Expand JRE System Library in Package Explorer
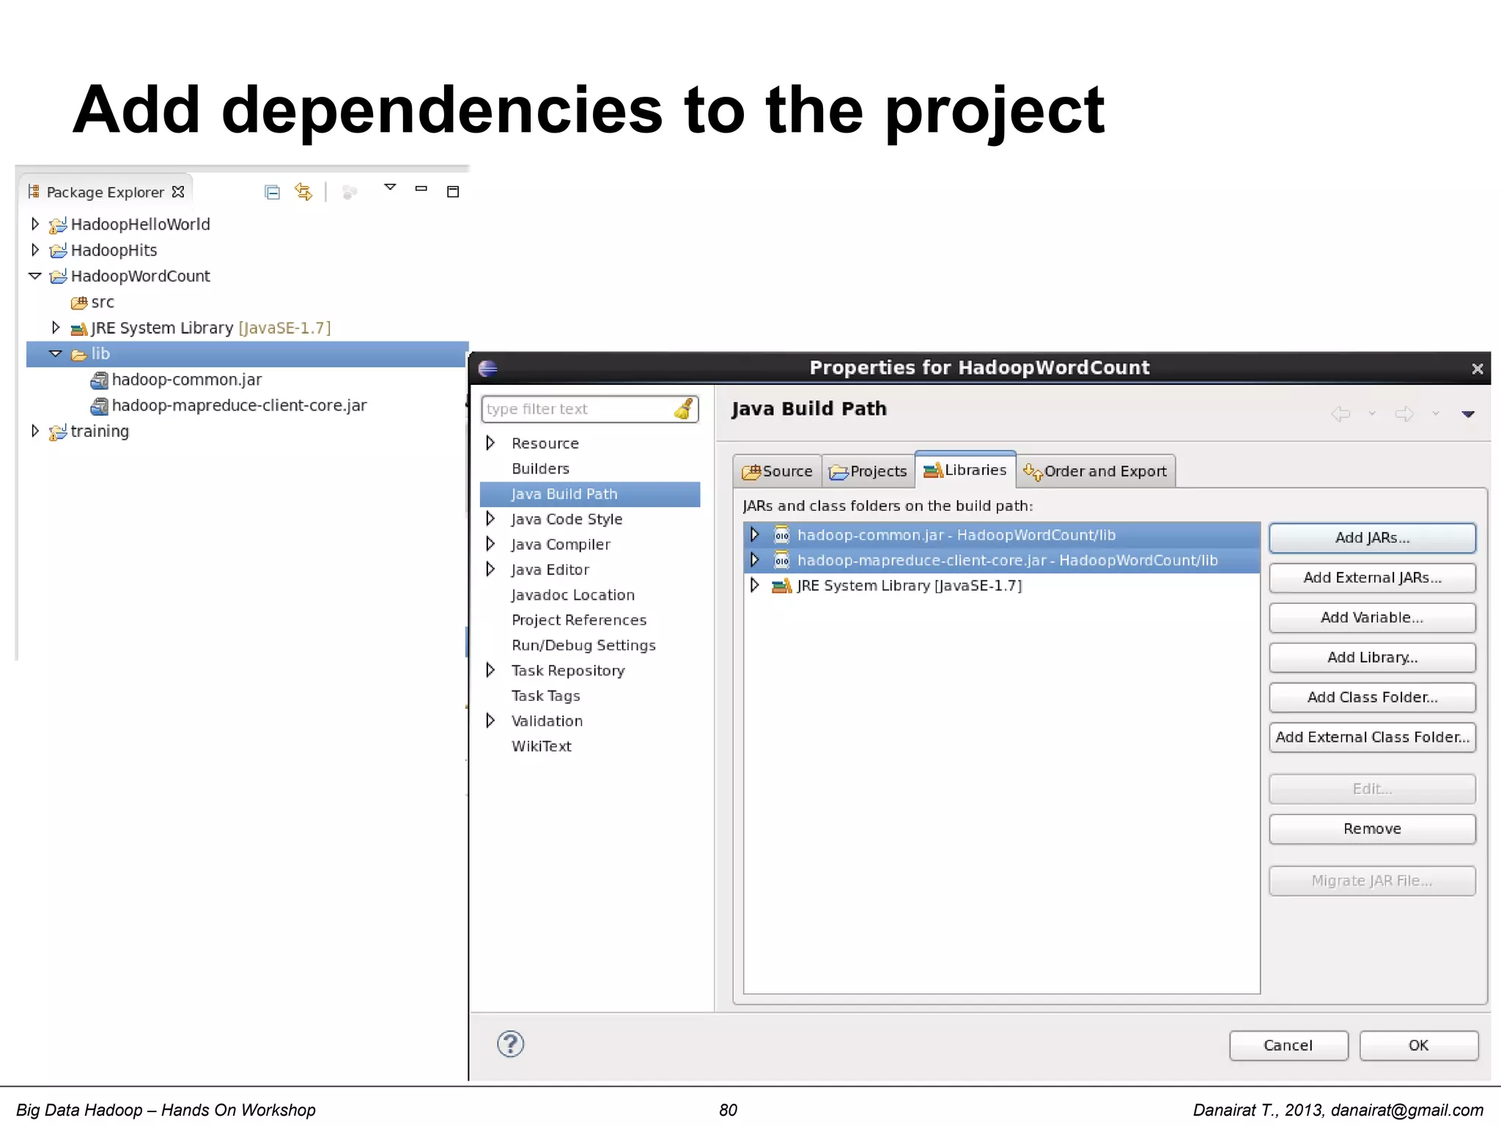 (55, 327)
